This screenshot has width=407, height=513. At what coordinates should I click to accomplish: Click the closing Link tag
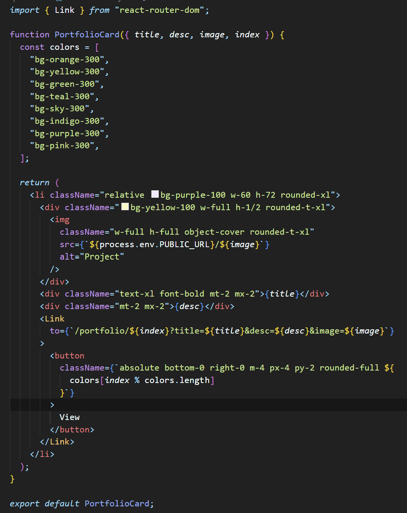57,442
